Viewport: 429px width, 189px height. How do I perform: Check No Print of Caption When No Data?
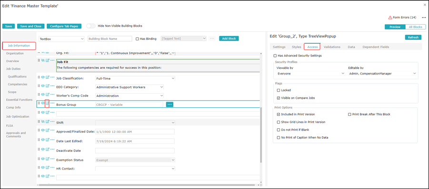279,138
